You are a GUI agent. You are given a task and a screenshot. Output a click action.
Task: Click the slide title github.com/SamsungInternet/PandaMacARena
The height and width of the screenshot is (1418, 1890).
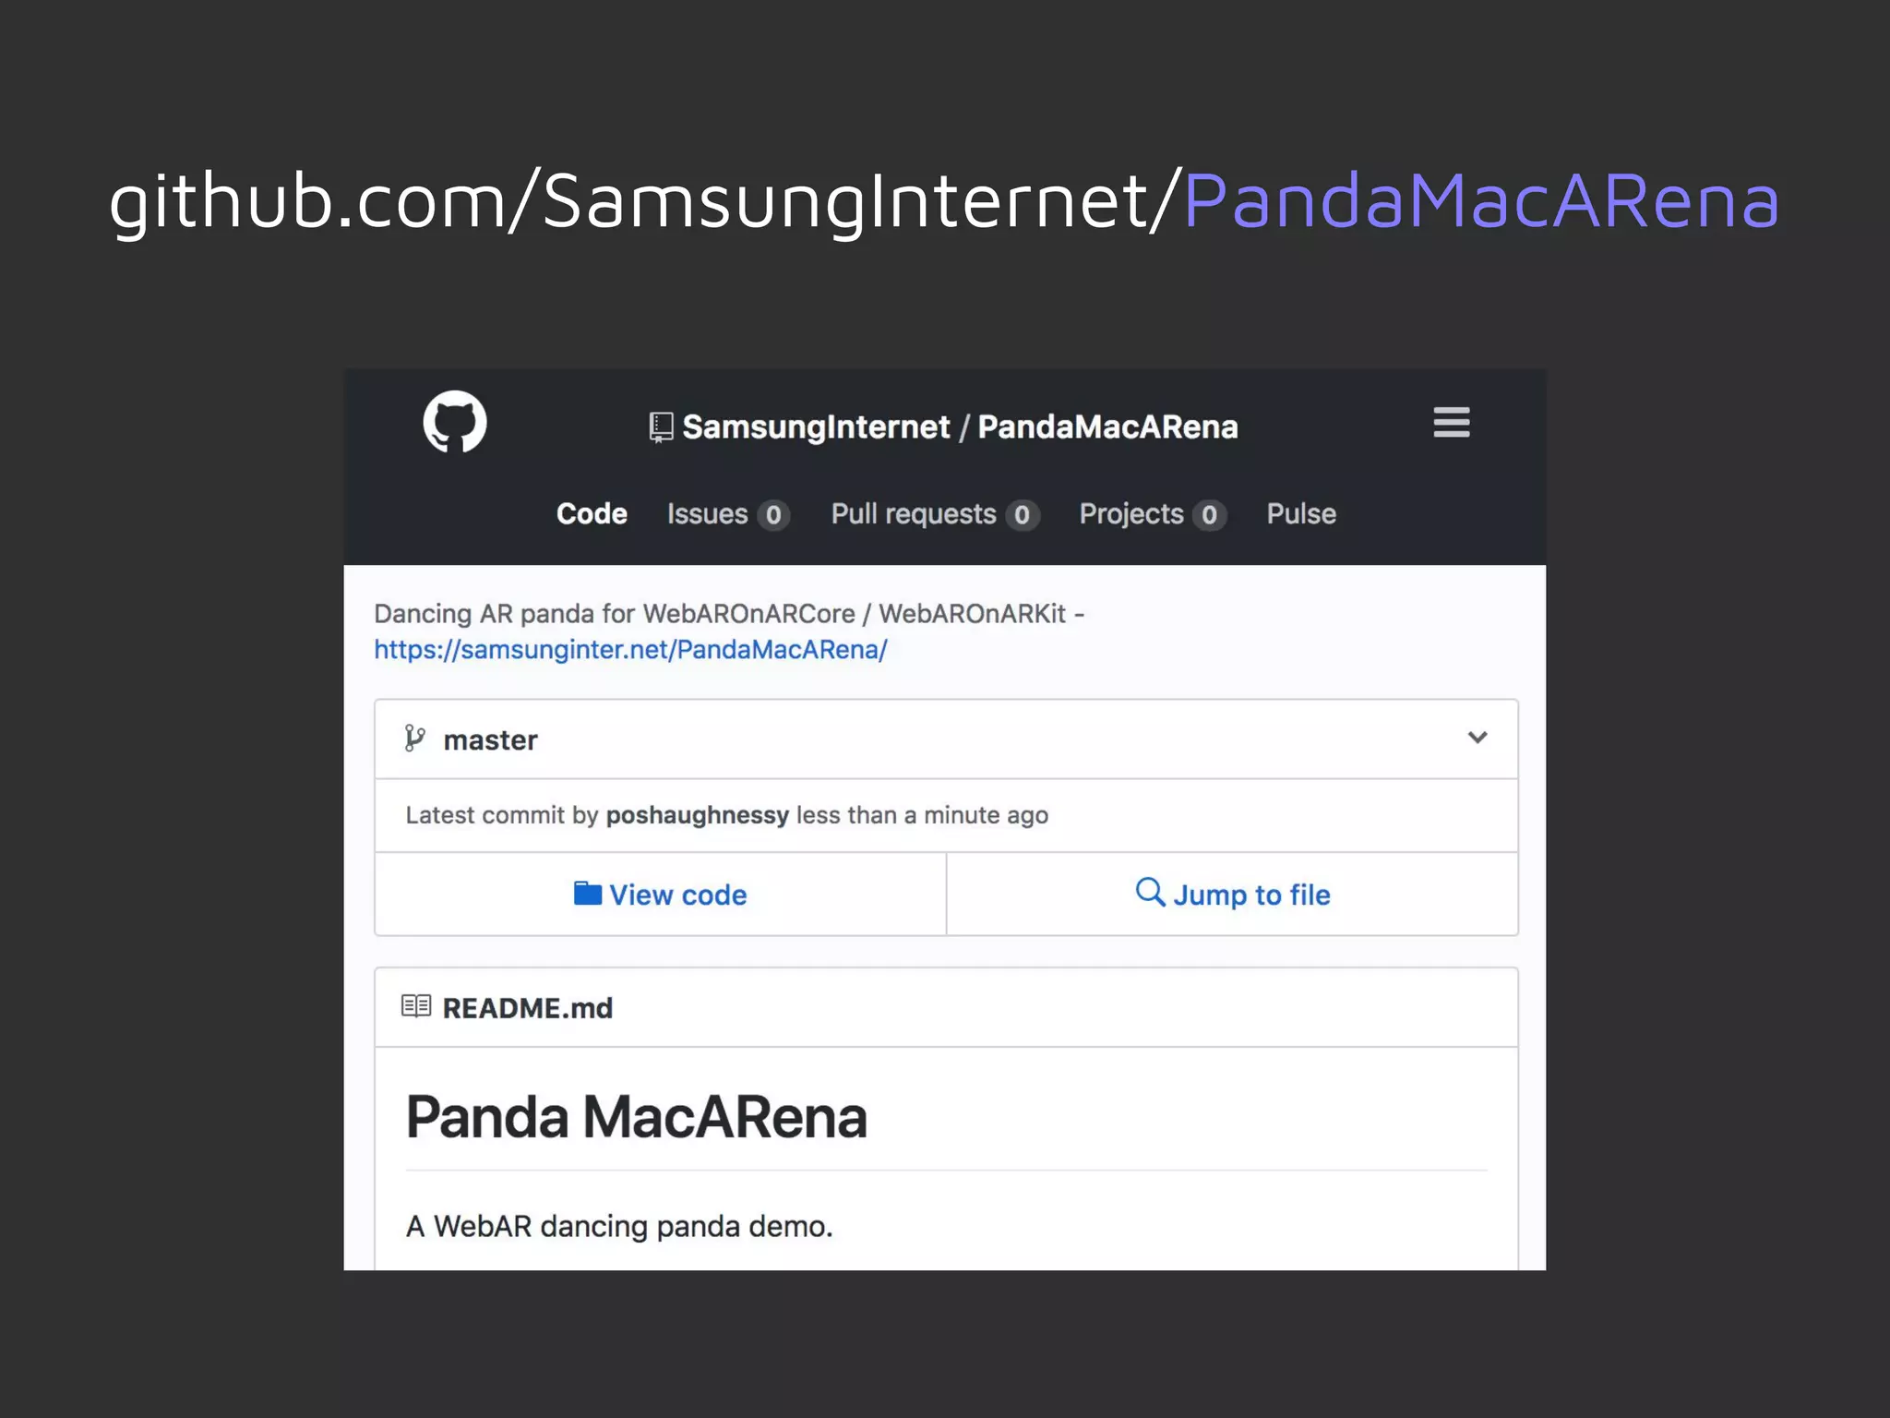[945, 201]
